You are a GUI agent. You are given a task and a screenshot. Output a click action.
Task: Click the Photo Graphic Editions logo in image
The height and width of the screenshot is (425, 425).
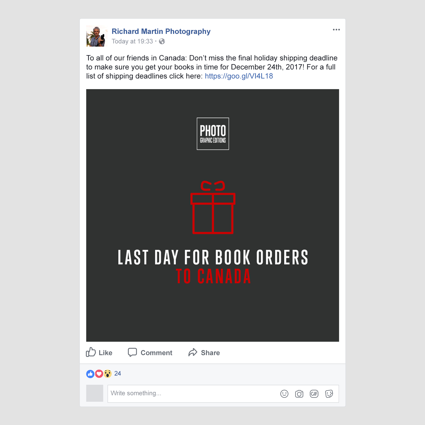(213, 134)
